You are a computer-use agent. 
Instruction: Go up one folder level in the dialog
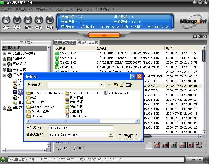116,85
